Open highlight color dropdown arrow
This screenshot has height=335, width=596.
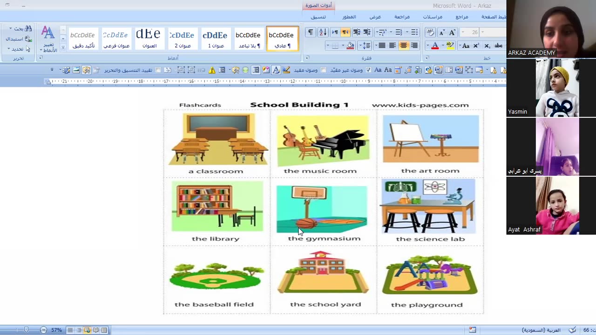click(443, 46)
